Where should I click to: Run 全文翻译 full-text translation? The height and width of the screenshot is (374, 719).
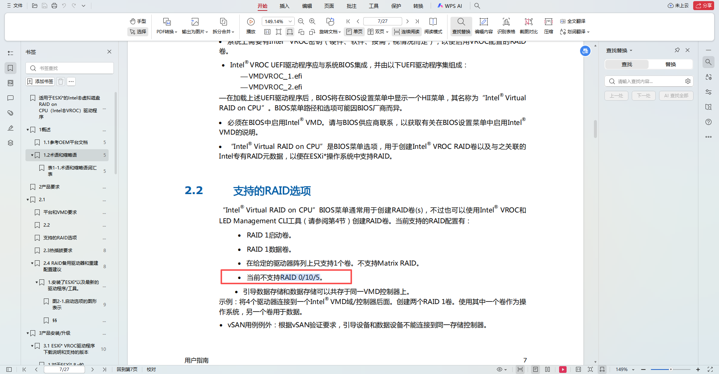[x=573, y=21]
